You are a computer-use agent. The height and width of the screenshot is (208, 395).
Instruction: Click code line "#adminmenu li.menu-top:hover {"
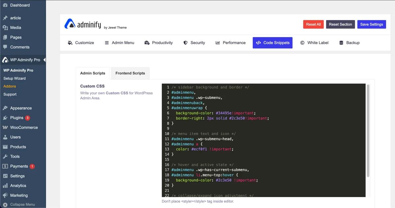coord(204,175)
